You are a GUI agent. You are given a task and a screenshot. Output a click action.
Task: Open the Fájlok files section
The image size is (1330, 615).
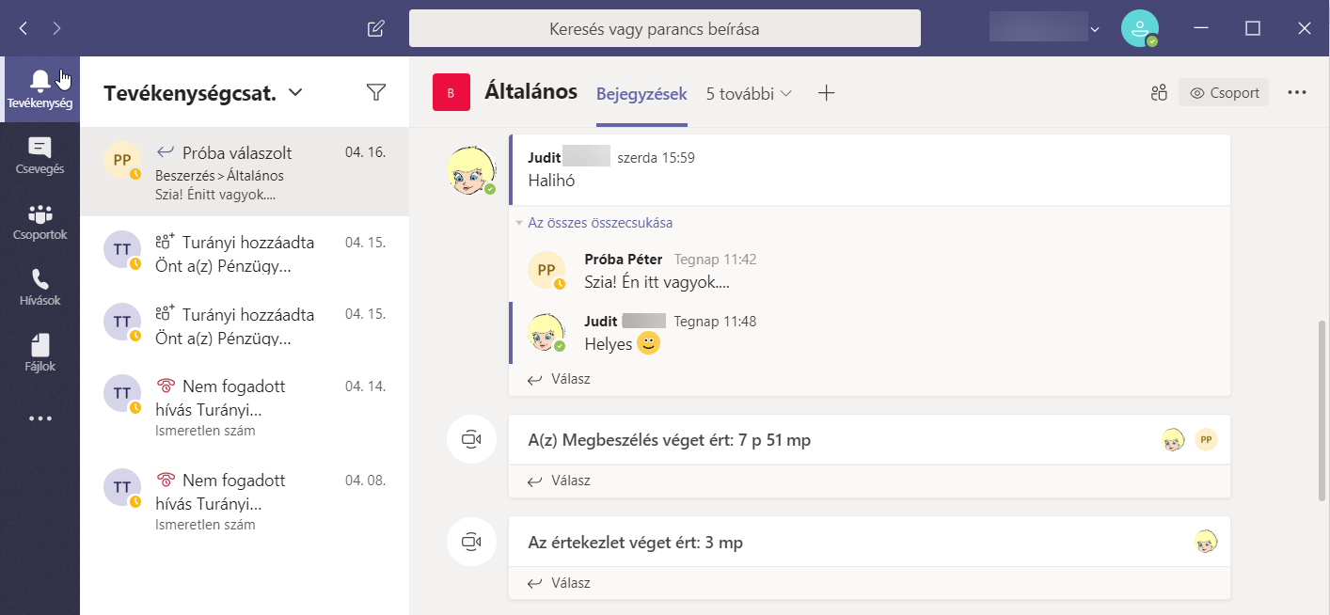(40, 354)
